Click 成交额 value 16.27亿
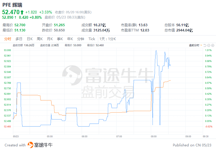The width and height of the screenshot is (216, 151). pyautogui.click(x=100, y=25)
